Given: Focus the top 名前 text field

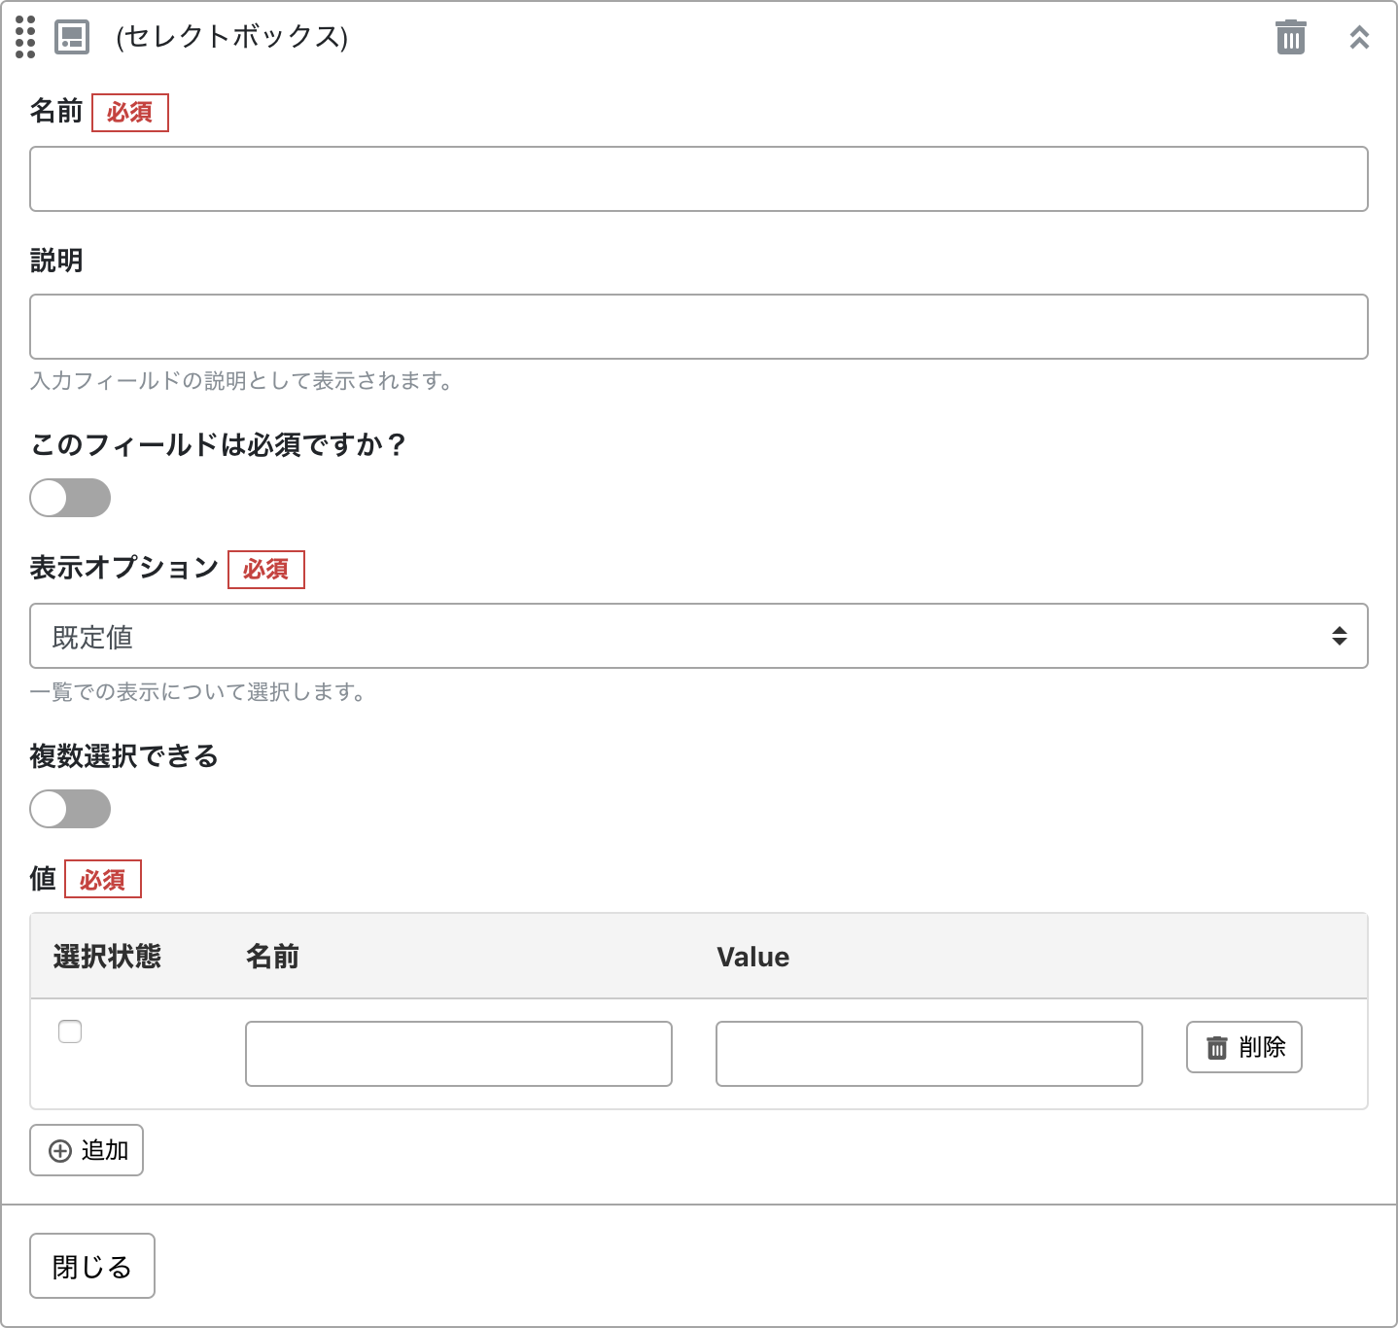Looking at the screenshot, I should point(698,179).
